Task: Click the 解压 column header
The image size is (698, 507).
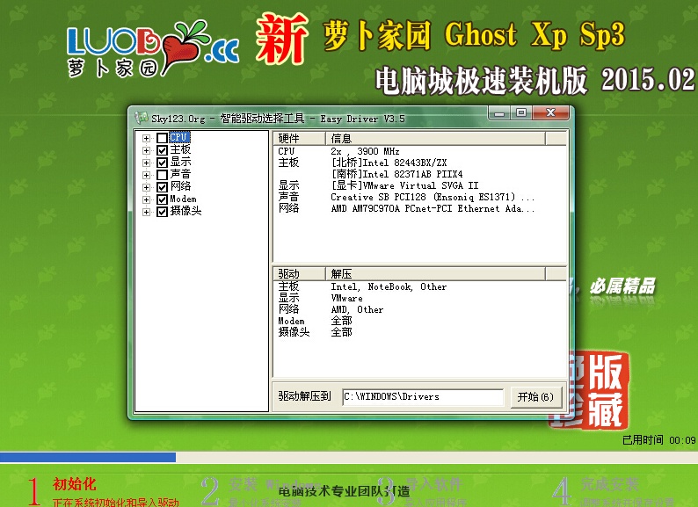Action: pos(435,273)
